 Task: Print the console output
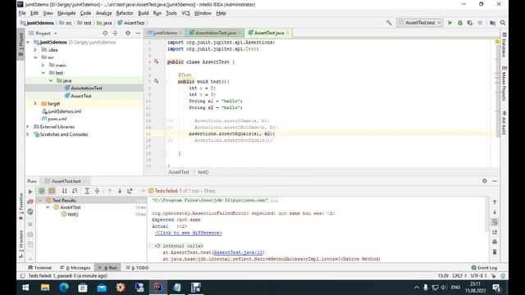(495, 242)
